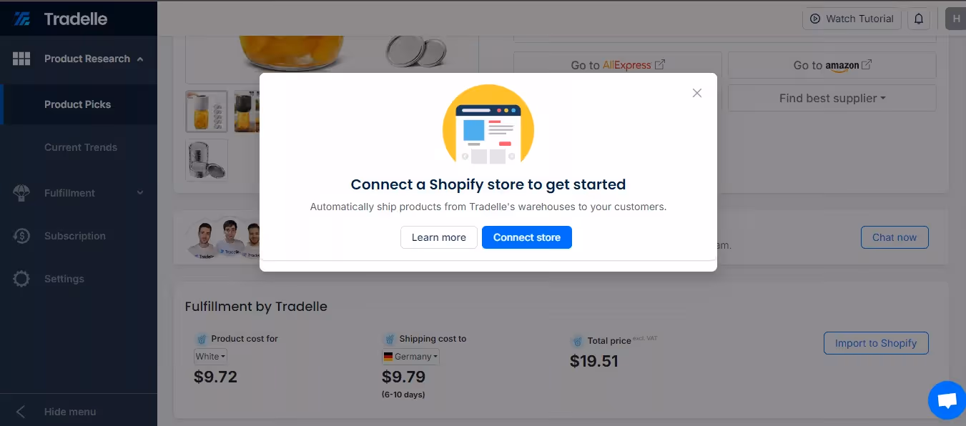Collapse the Product Research section

click(140, 59)
